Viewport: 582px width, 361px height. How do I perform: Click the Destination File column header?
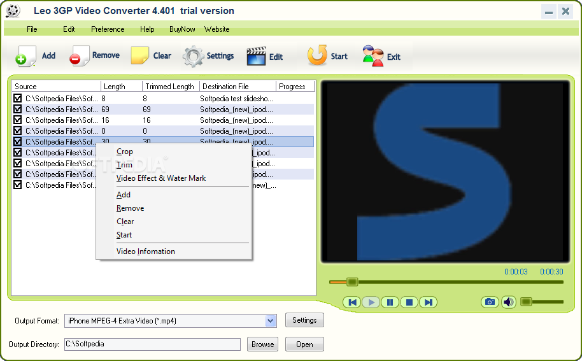[x=238, y=87]
